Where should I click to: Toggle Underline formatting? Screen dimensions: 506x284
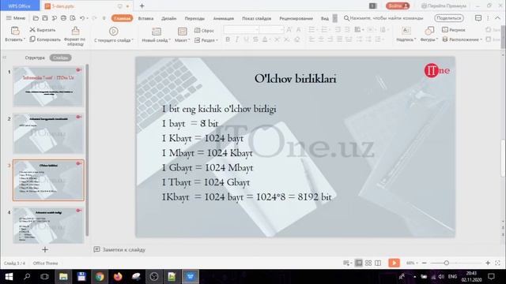click(x=246, y=39)
